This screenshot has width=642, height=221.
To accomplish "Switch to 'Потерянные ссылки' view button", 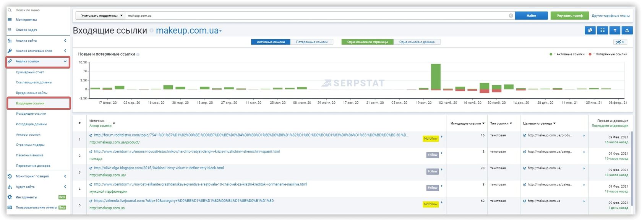I will pos(311,42).
